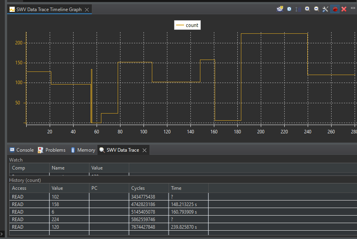Click the Value column header in Watch

coord(109,168)
